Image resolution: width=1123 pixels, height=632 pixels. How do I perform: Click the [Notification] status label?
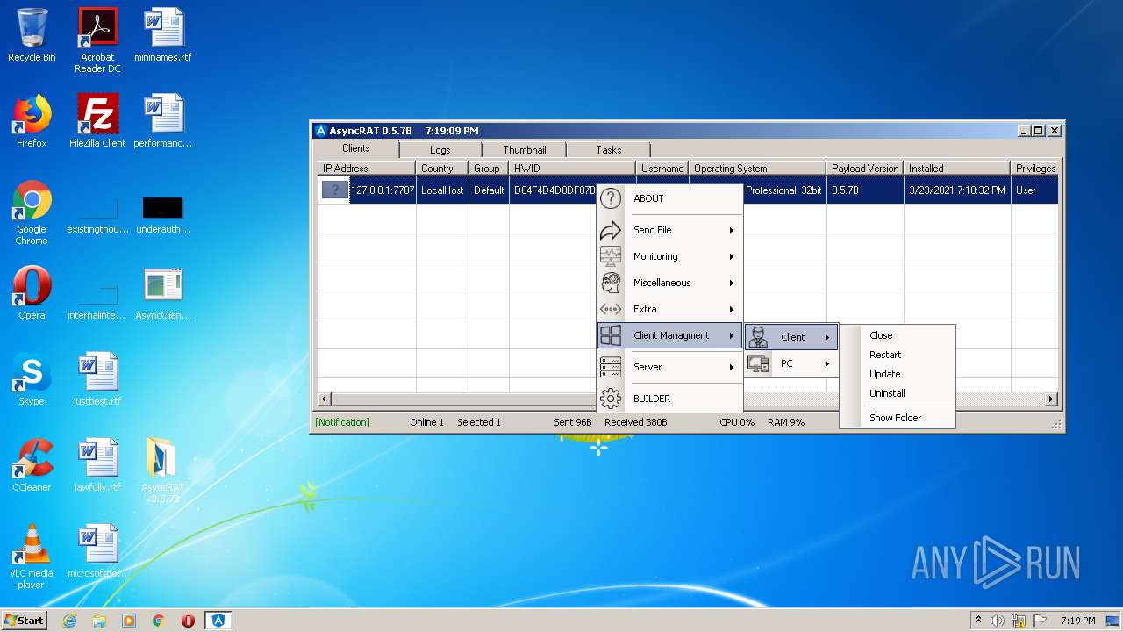pos(342,422)
